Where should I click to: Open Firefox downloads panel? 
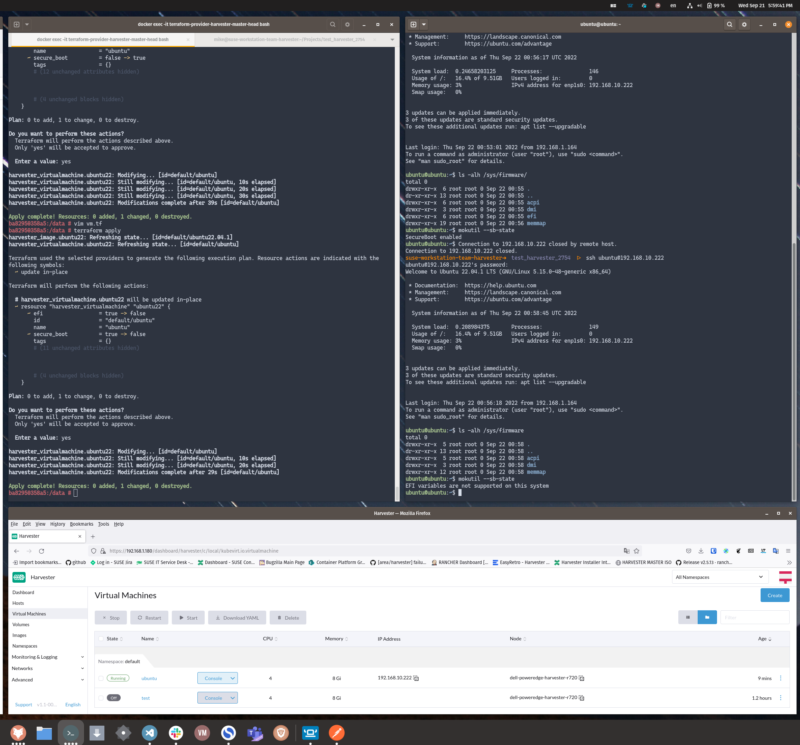[x=701, y=551]
